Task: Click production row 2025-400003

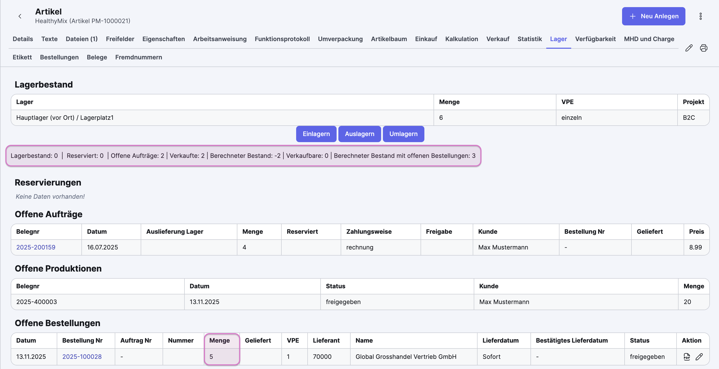Action: (37, 302)
